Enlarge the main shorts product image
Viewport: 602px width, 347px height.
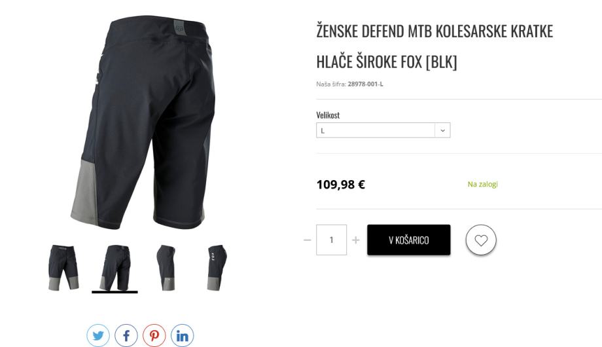coord(143,122)
